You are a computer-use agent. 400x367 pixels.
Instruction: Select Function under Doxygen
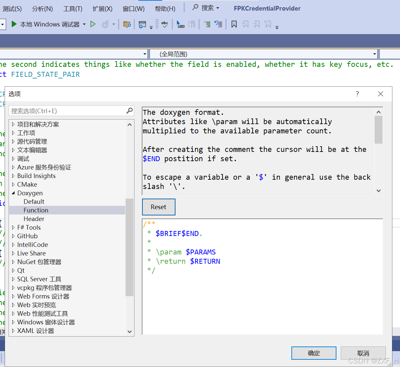coord(36,210)
